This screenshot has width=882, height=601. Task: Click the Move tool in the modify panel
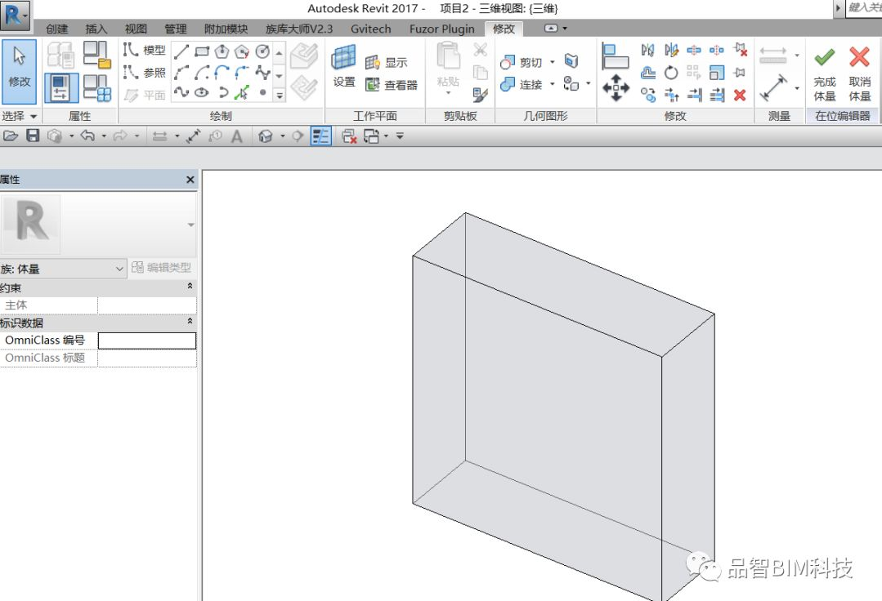click(616, 88)
